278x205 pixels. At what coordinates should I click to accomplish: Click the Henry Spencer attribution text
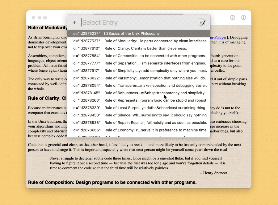coord(213,173)
